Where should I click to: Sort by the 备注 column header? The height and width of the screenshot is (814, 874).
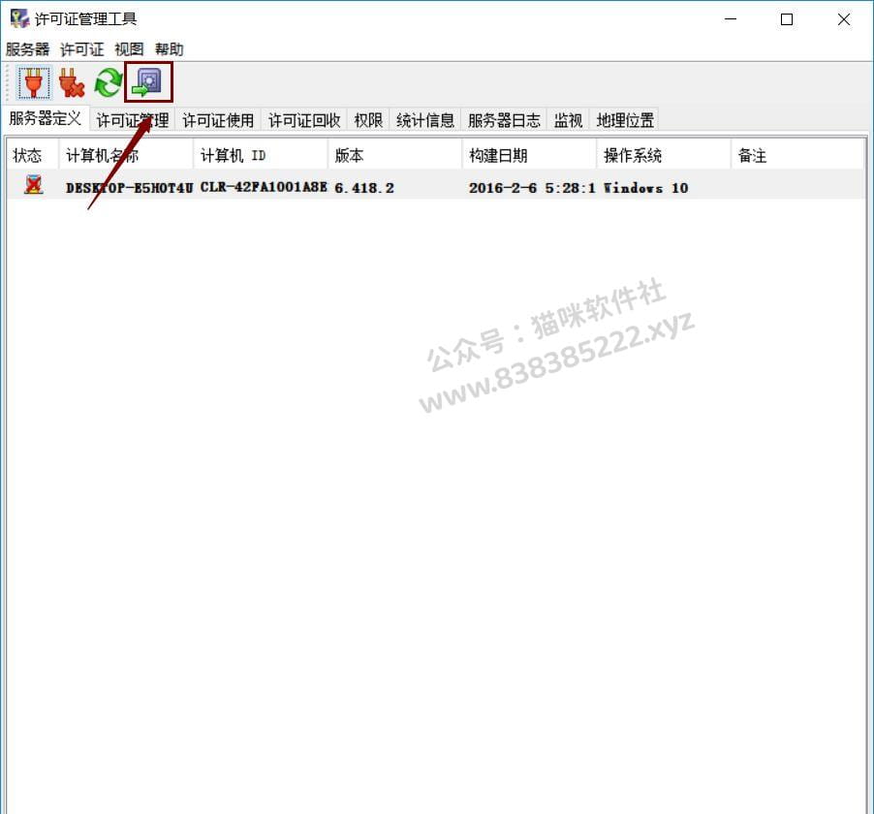(797, 155)
